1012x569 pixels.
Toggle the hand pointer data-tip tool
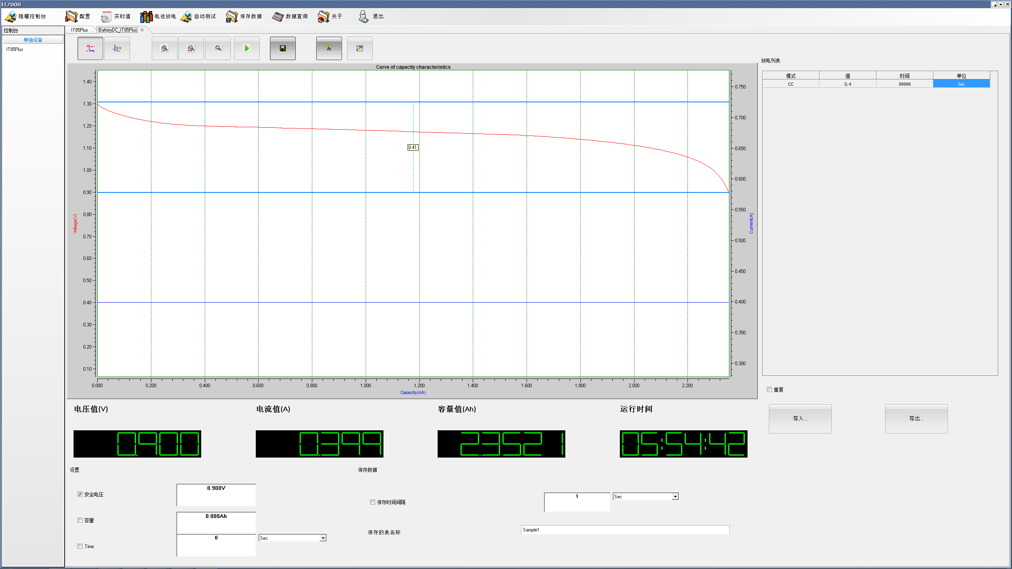(329, 48)
